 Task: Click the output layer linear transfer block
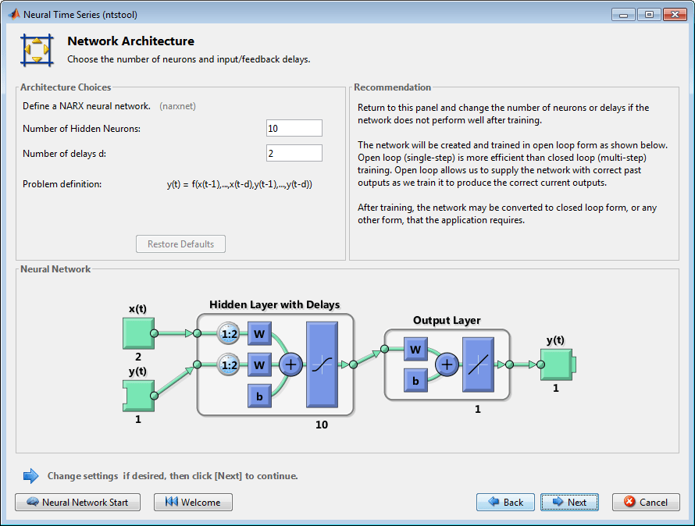tap(478, 364)
